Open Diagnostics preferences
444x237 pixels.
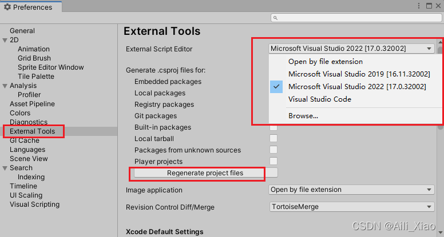[29, 122]
